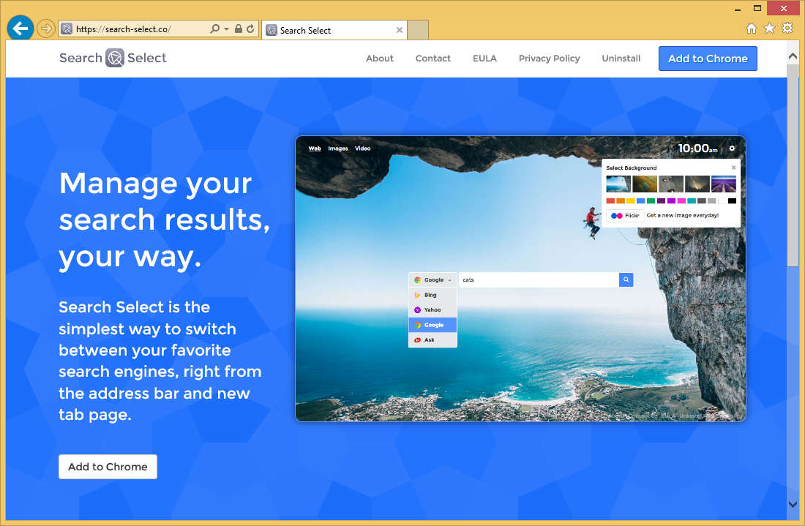Choose the starry night background thumbnail
This screenshot has width=805, height=526.
point(697,184)
